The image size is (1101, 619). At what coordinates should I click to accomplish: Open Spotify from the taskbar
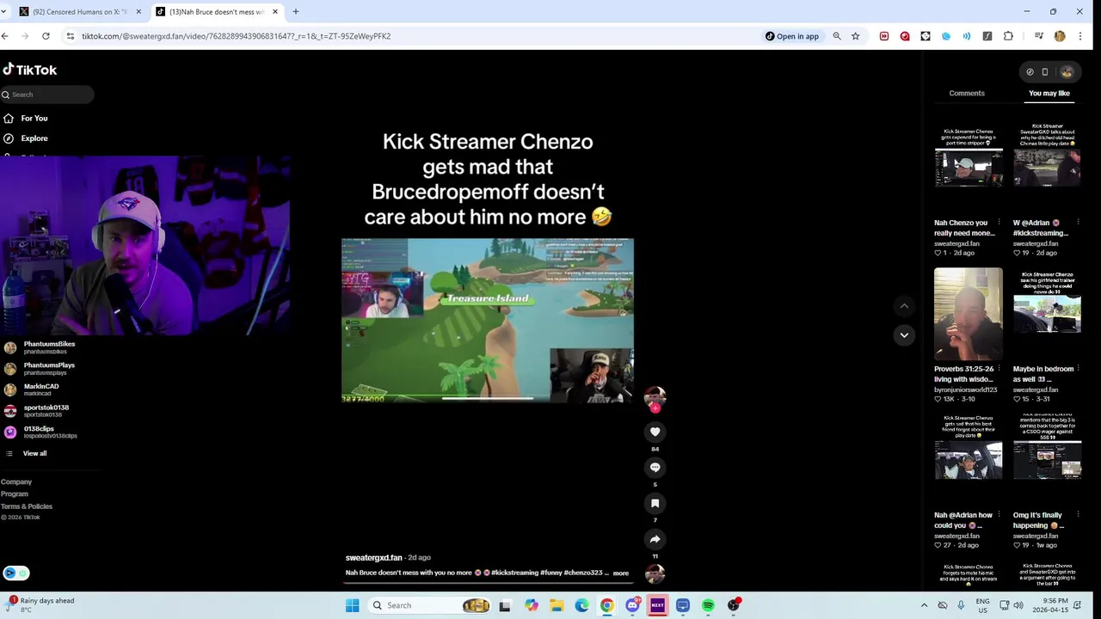708,605
